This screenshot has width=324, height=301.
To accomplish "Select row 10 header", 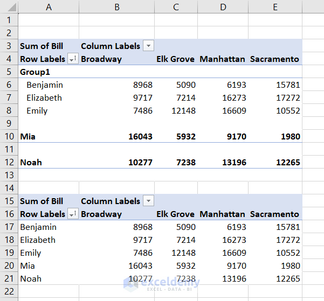I will click(x=9, y=137).
